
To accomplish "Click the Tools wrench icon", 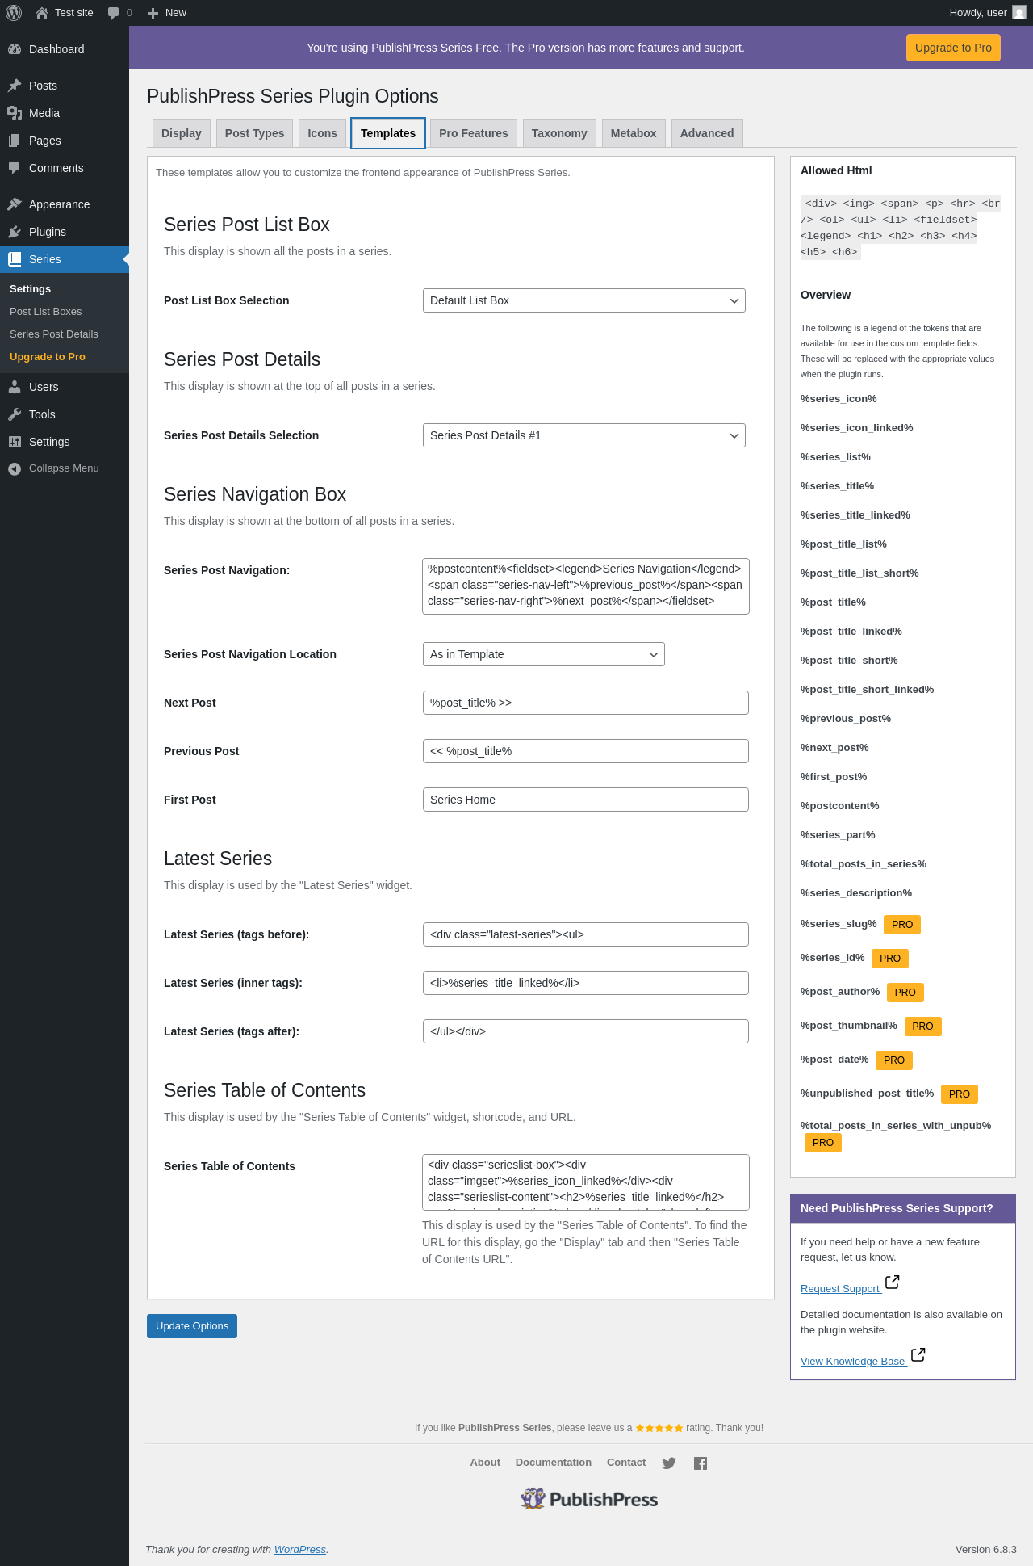I will click(15, 414).
